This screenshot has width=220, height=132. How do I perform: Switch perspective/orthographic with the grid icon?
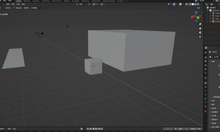[200, 37]
